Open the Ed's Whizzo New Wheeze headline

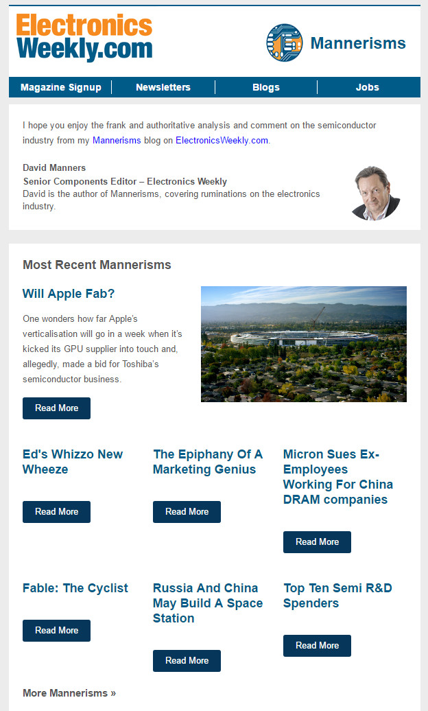(x=73, y=462)
